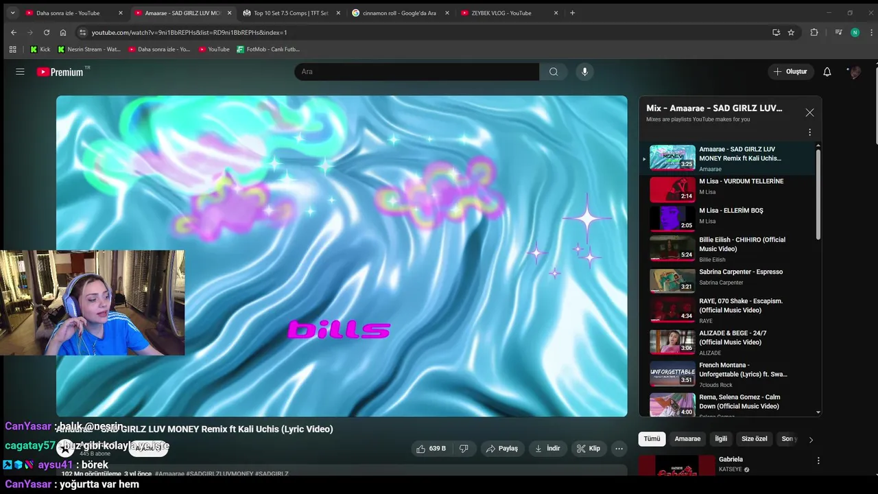
Task: Play RAYE Escapism from mix
Action: coord(727,310)
